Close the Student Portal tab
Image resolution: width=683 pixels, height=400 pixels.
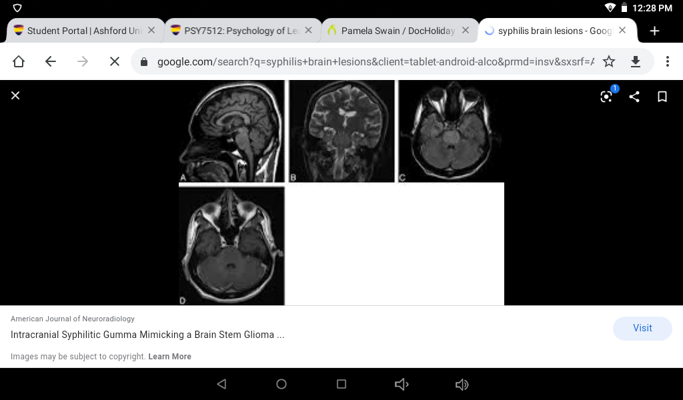point(151,30)
